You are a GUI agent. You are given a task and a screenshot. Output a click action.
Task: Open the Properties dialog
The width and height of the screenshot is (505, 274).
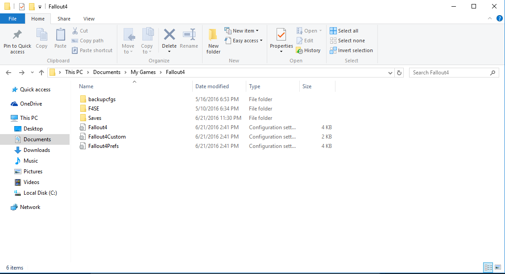click(x=281, y=38)
